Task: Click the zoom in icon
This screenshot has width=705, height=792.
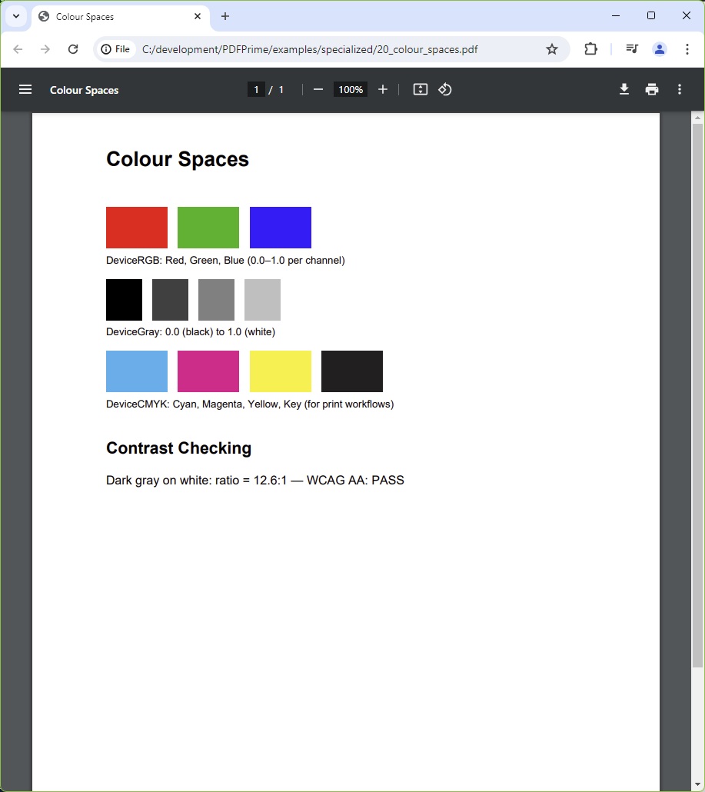Action: coord(382,89)
